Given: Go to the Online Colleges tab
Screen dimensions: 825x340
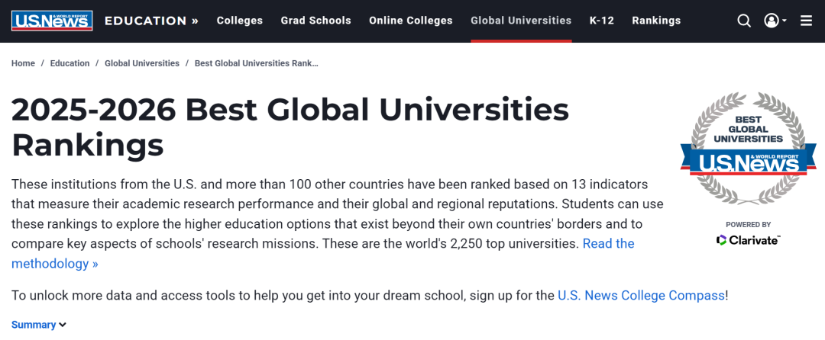Looking at the screenshot, I should pos(410,21).
